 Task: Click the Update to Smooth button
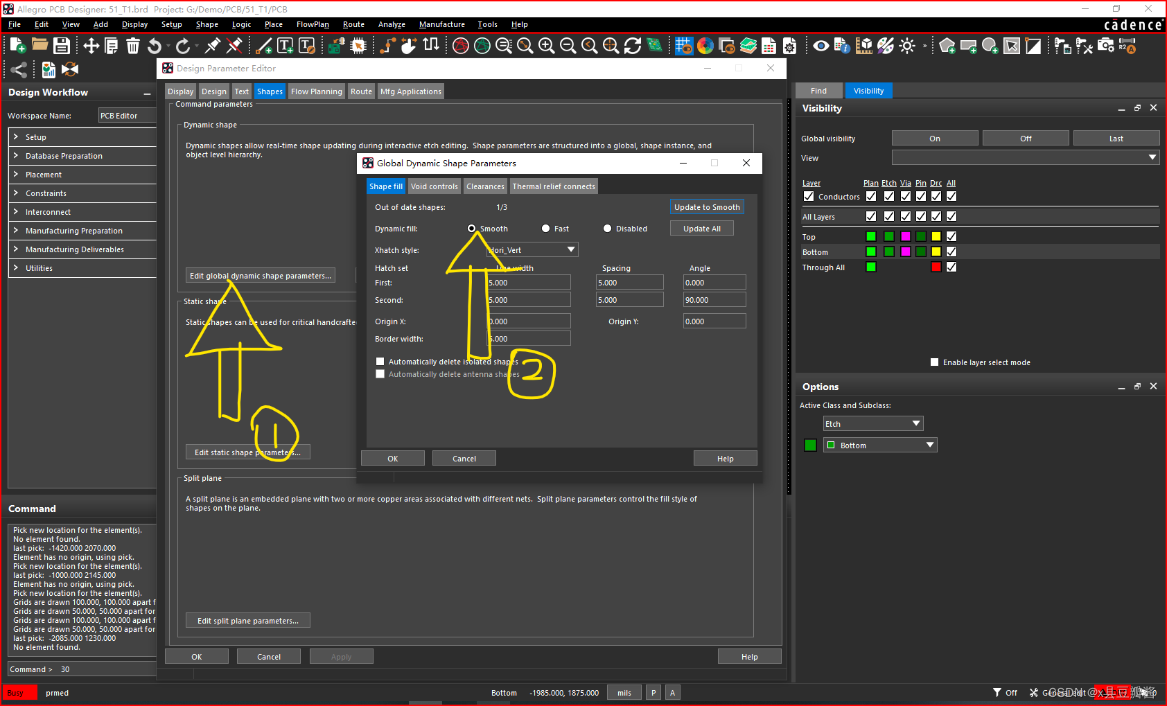click(x=707, y=207)
